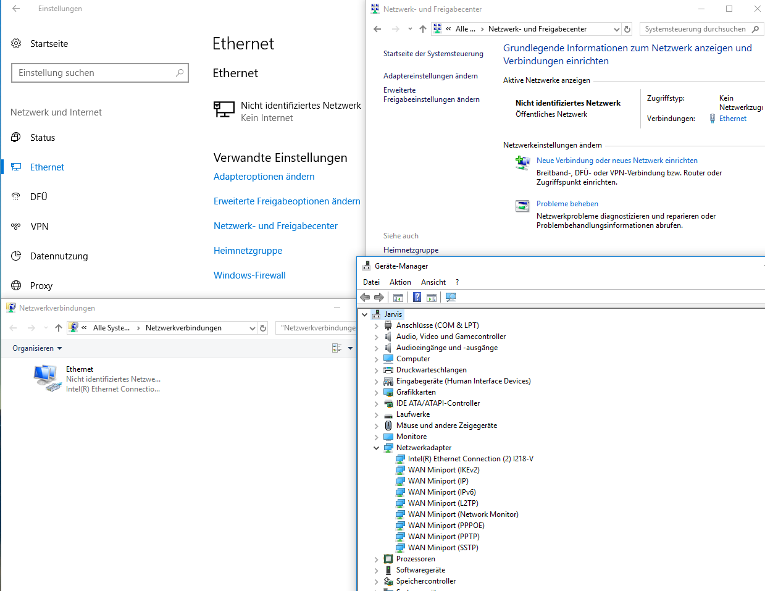Select WAN Miniport (Network Monitor) device
The width and height of the screenshot is (765, 591).
(x=463, y=514)
